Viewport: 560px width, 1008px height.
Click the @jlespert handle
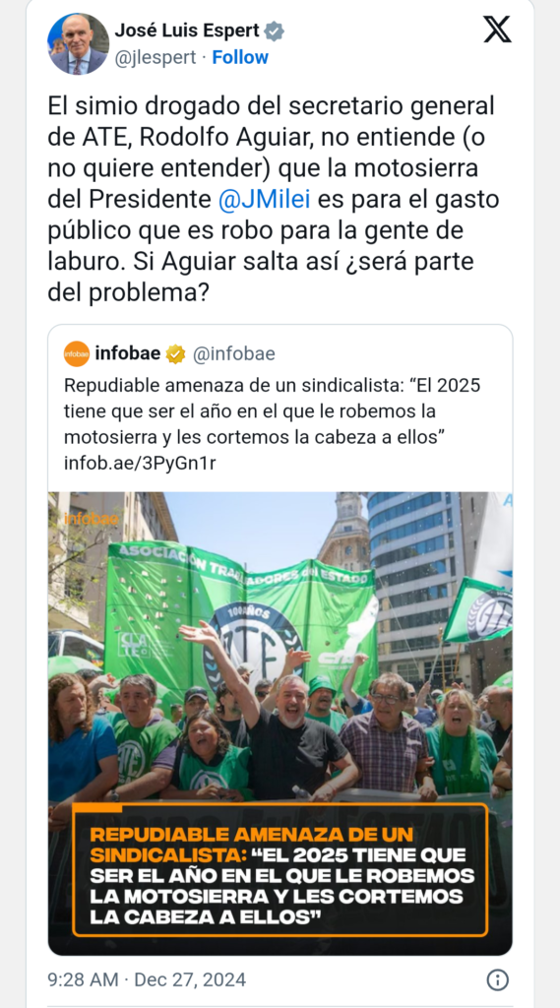pyautogui.click(x=155, y=57)
